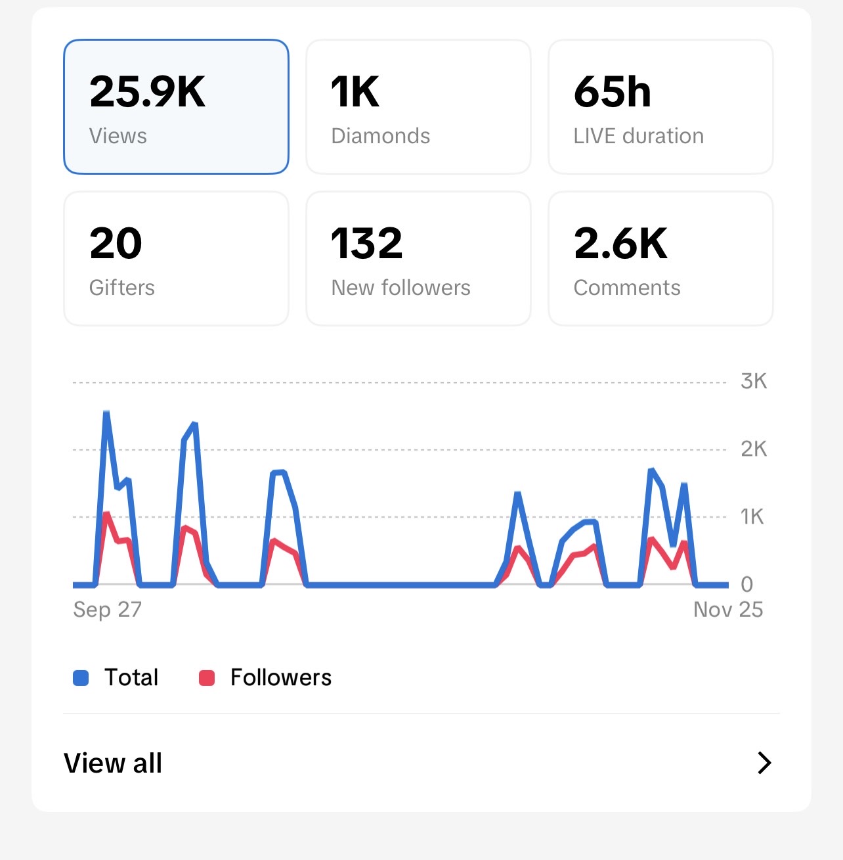Open the 2.6K Comments stat card

point(660,258)
